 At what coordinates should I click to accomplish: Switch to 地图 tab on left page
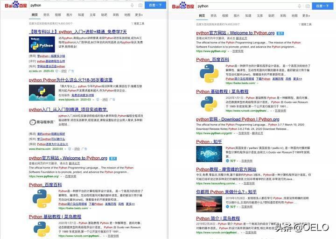[127, 15]
